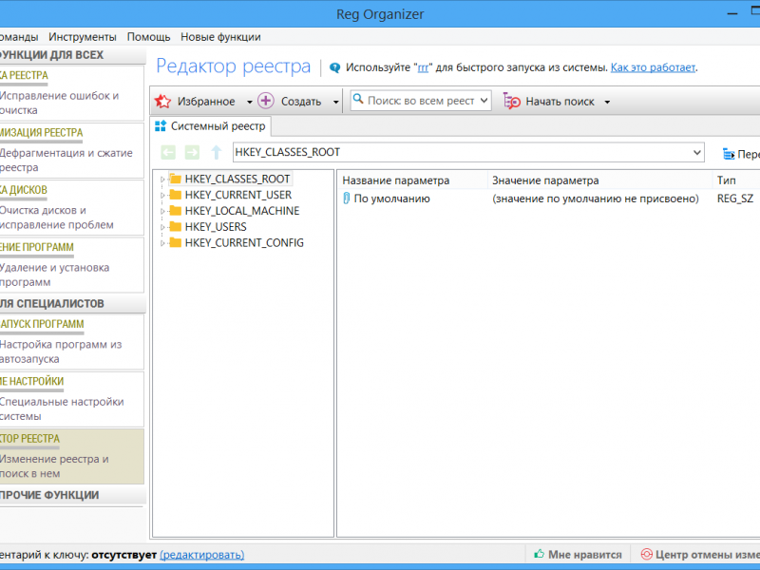This screenshot has width=760, height=570.
Task: Click inside the registry search input field
Action: 421,101
